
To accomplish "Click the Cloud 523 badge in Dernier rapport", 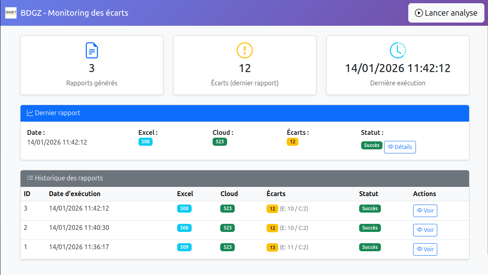I will tap(219, 142).
